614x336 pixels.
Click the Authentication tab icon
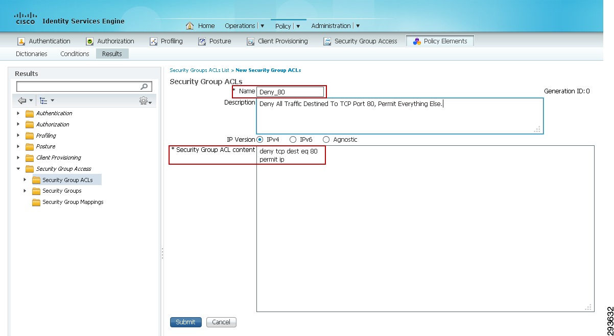coord(21,41)
